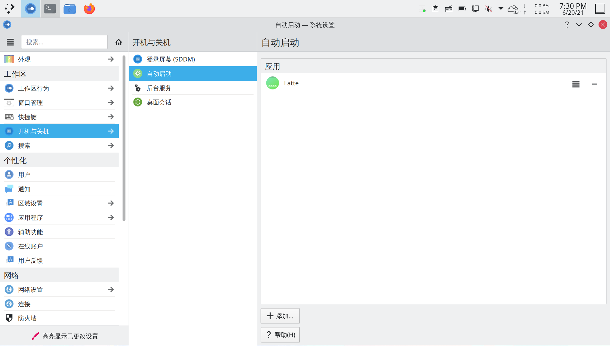
Task: Click the 添加... (Add) button
Action: (280, 316)
